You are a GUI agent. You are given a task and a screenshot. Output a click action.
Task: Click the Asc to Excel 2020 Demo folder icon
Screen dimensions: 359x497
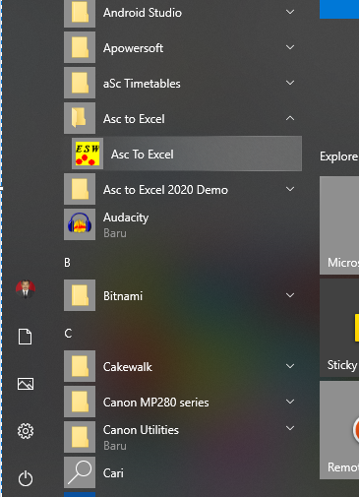(80, 189)
